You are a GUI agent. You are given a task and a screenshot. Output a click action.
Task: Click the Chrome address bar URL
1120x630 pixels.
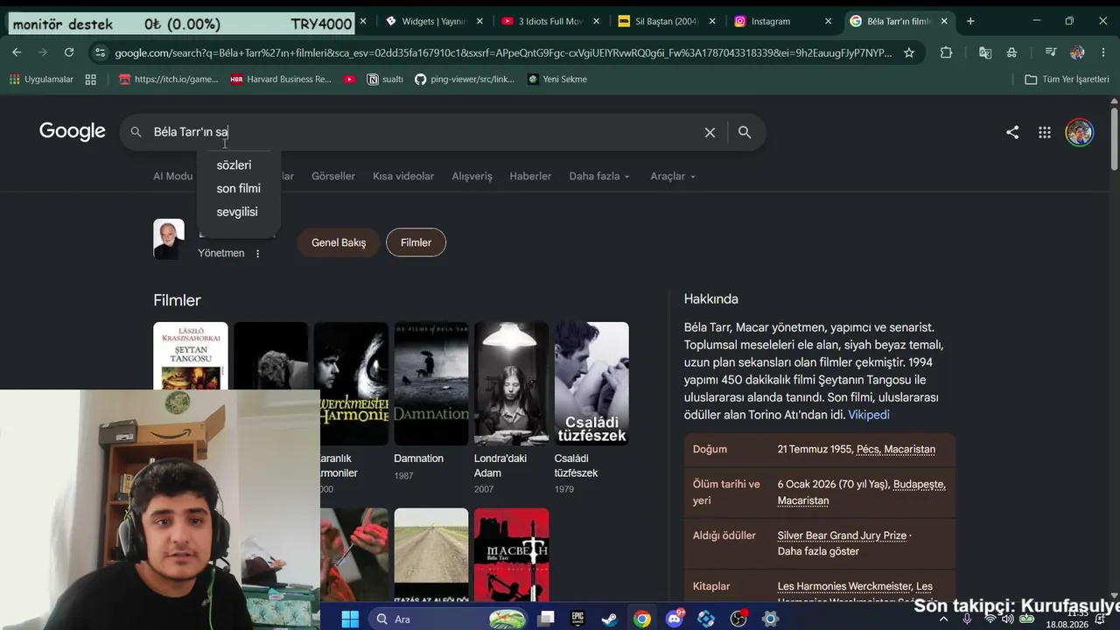503,52
